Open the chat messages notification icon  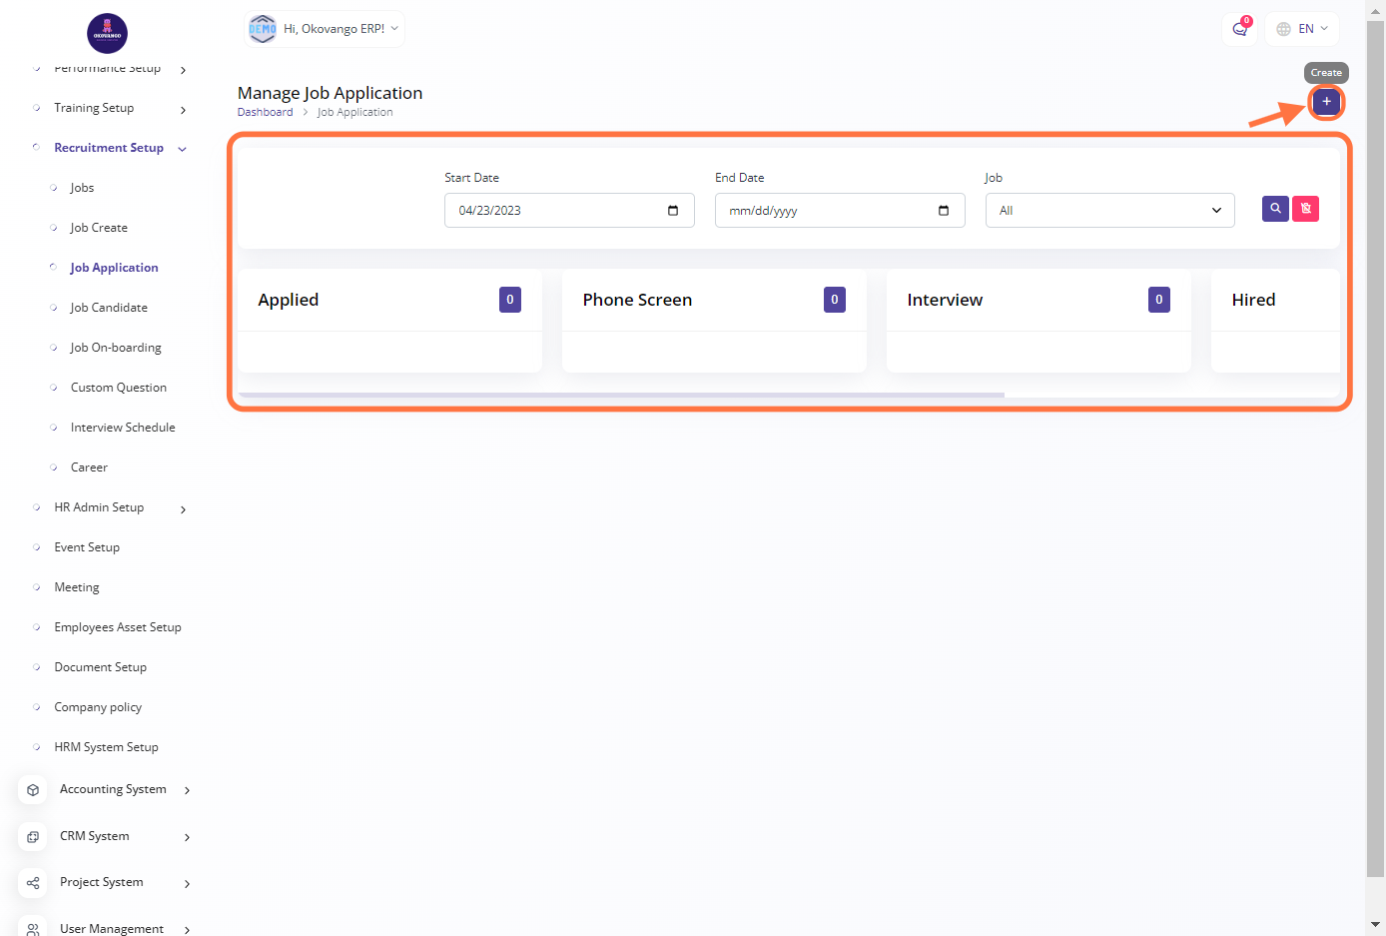pyautogui.click(x=1240, y=29)
